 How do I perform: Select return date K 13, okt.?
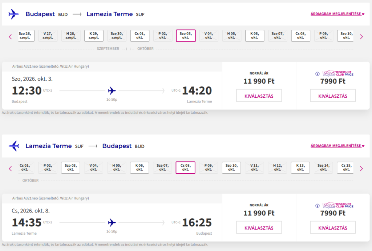300,167
